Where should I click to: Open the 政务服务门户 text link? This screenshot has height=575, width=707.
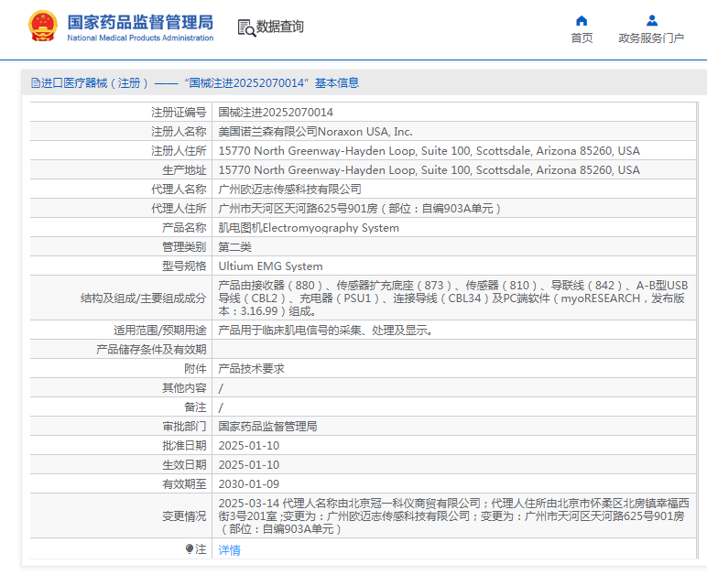651,38
